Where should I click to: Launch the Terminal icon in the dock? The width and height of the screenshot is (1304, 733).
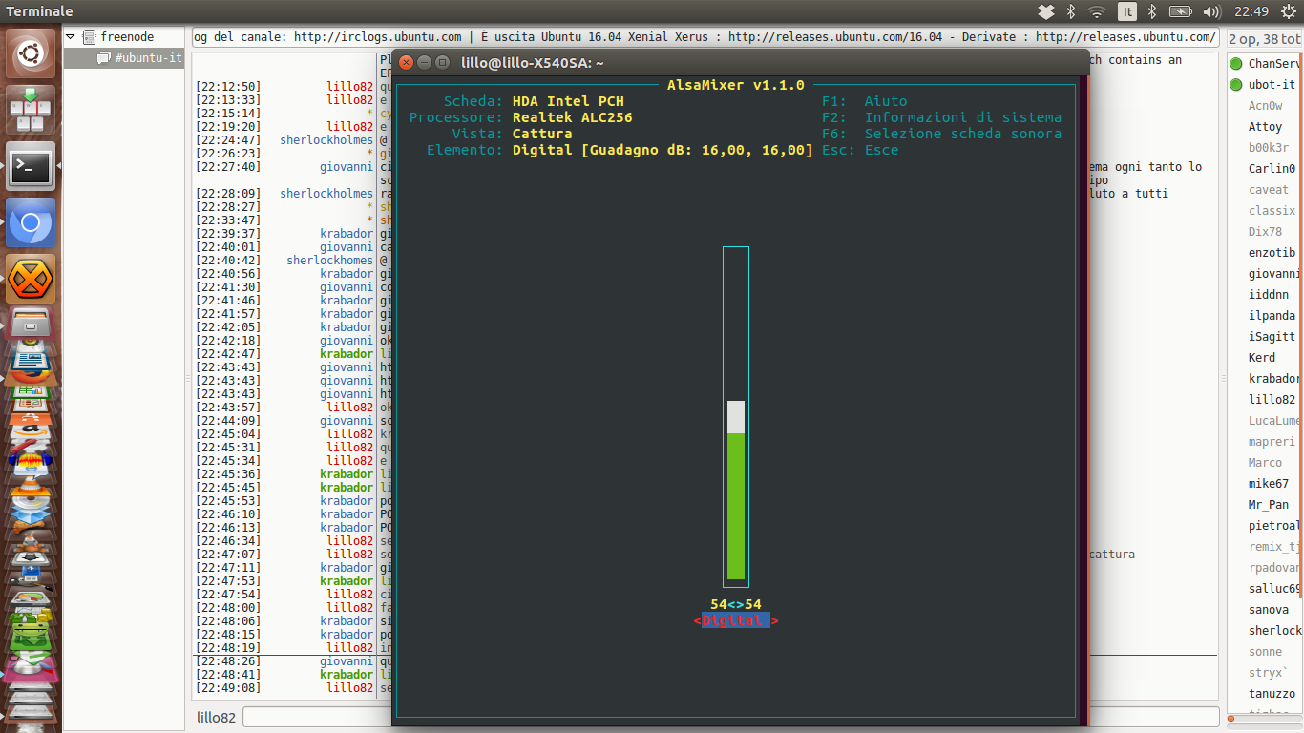click(32, 168)
